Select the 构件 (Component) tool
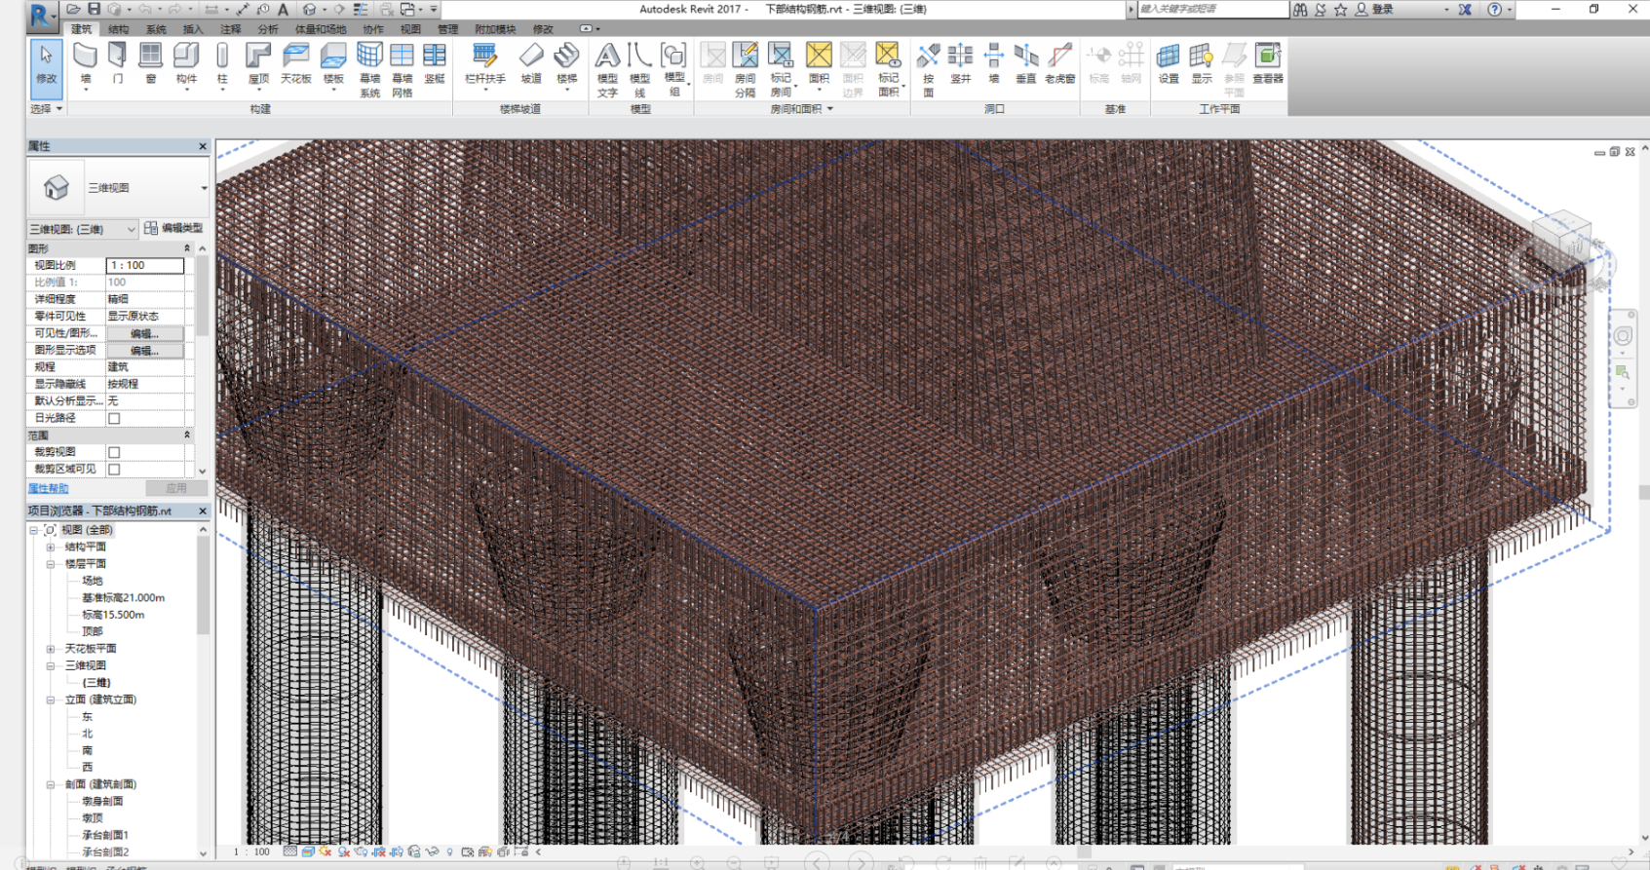Viewport: 1650px width, 870px height. [x=186, y=65]
